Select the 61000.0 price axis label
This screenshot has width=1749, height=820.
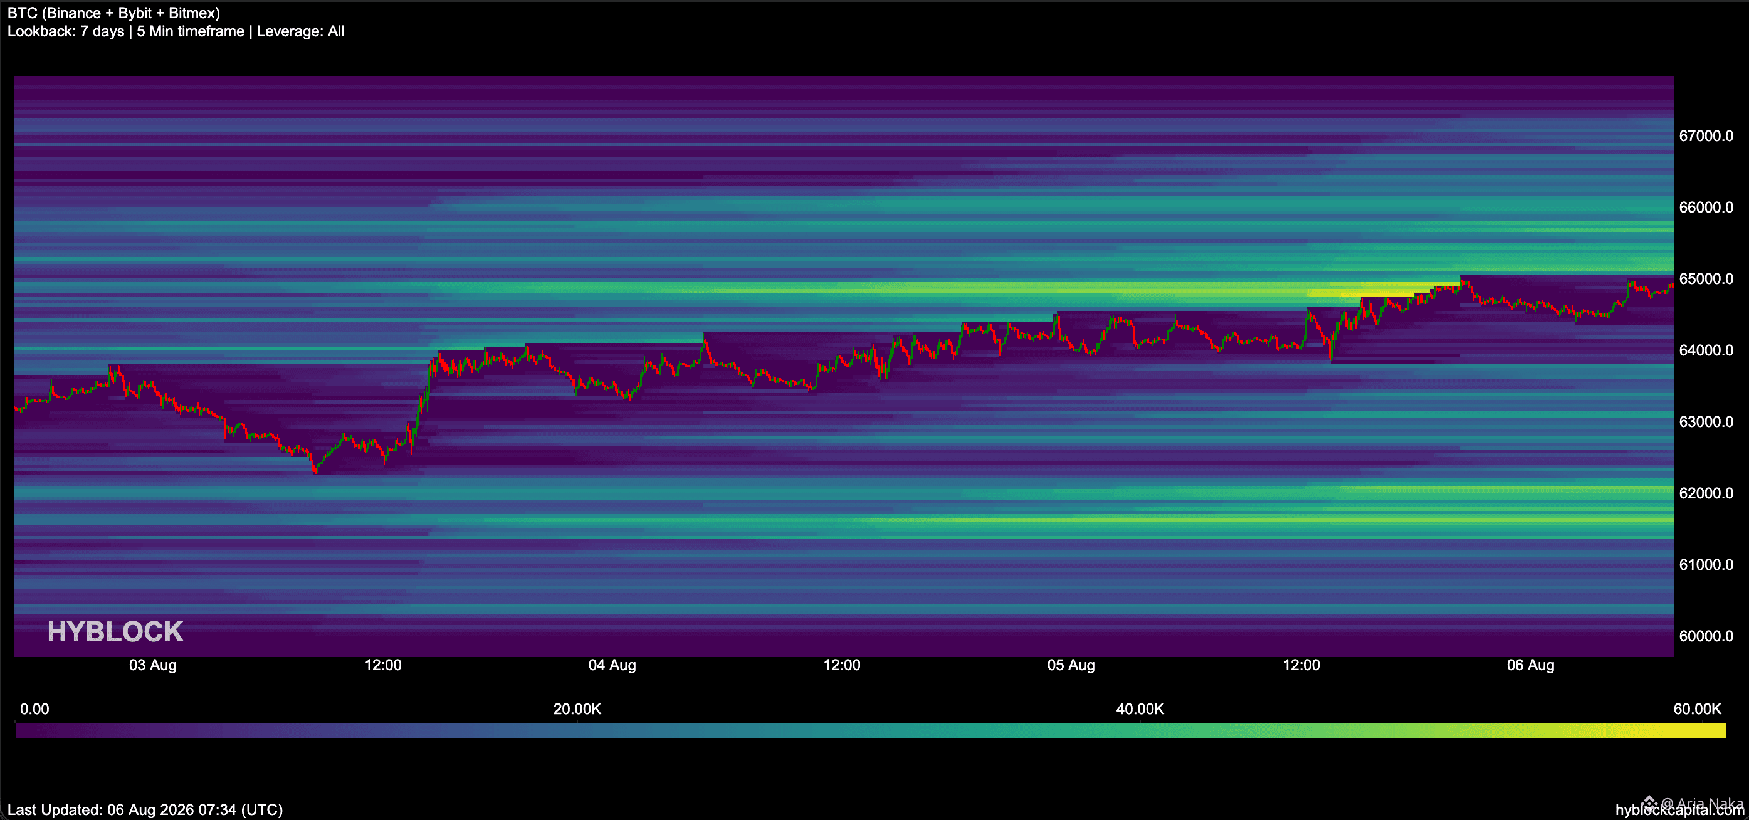pyautogui.click(x=1706, y=564)
